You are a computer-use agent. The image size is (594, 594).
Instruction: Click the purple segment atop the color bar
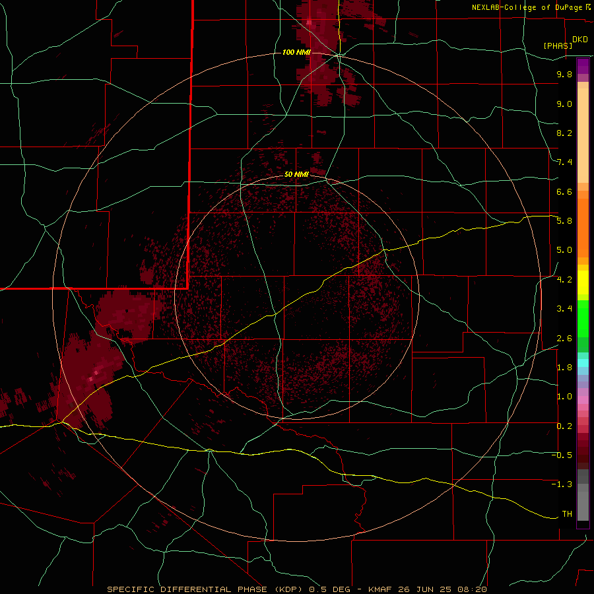(583, 66)
